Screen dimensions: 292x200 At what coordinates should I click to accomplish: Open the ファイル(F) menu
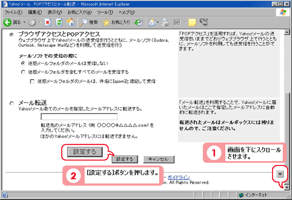pos(14,13)
